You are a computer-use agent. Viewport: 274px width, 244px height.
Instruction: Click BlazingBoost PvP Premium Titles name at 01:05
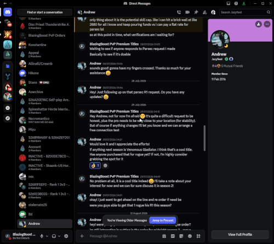coord(114,44)
